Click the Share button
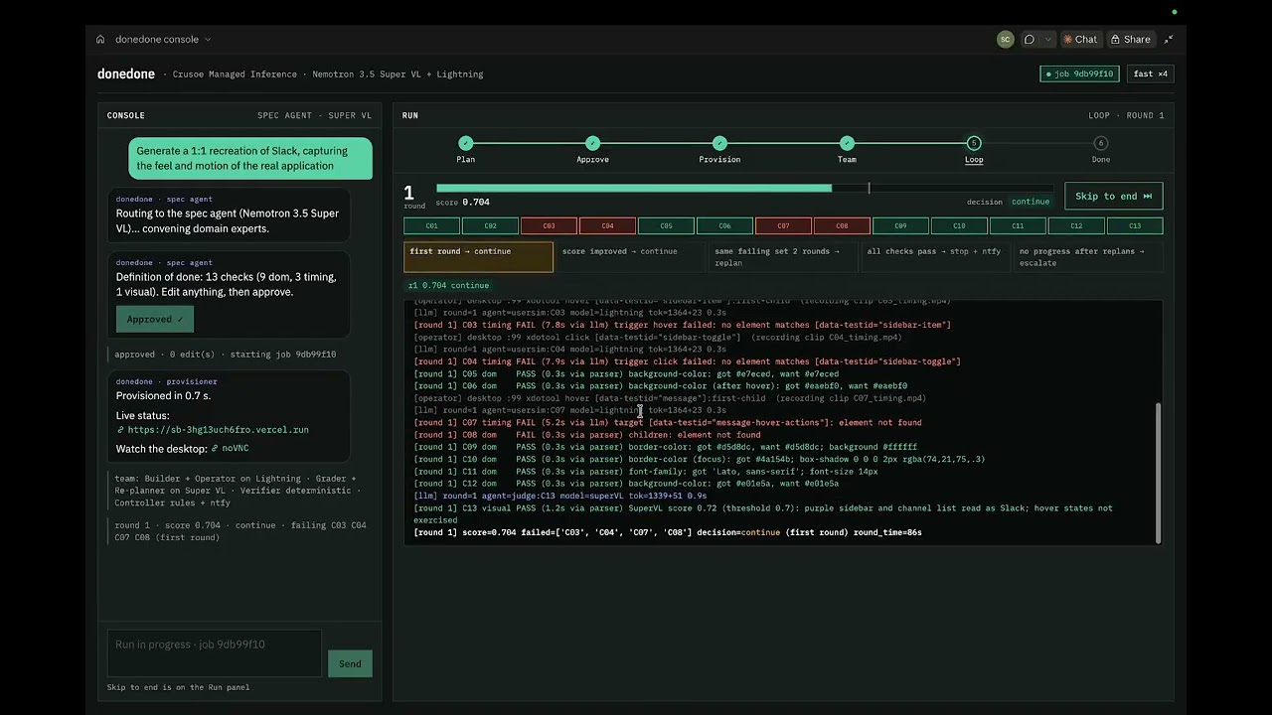The image size is (1272, 715). (x=1130, y=40)
